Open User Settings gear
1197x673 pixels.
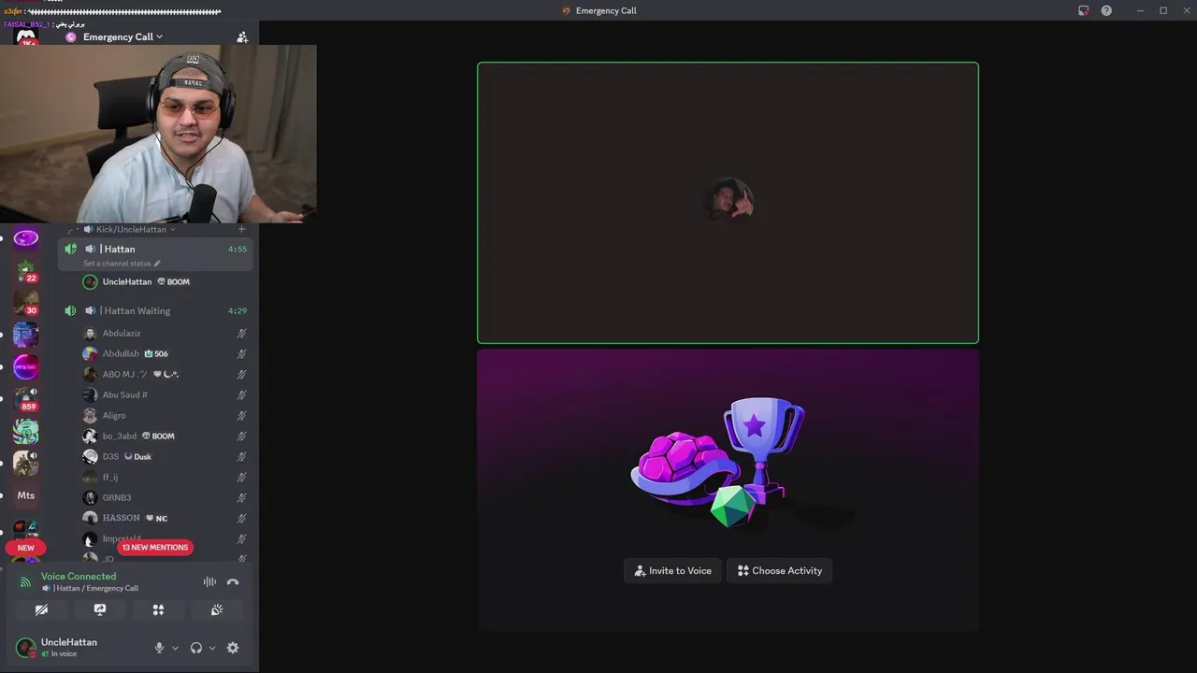233,648
